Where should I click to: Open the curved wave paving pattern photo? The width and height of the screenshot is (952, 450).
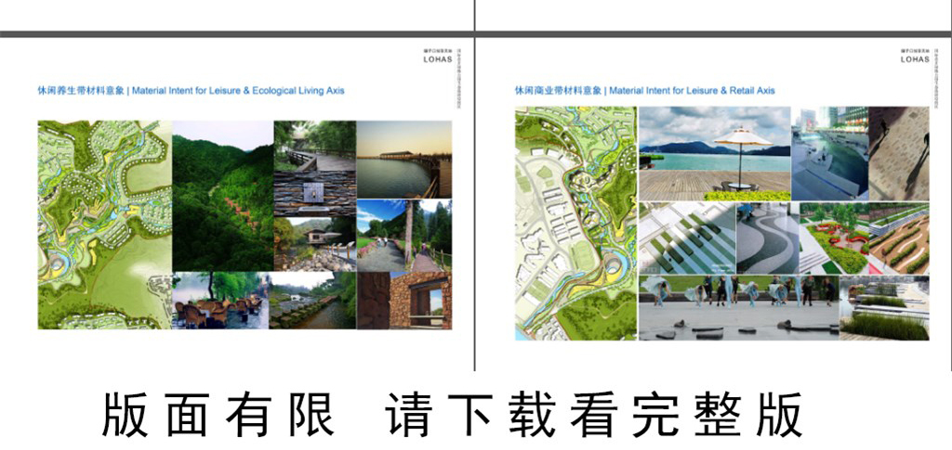click(x=767, y=238)
